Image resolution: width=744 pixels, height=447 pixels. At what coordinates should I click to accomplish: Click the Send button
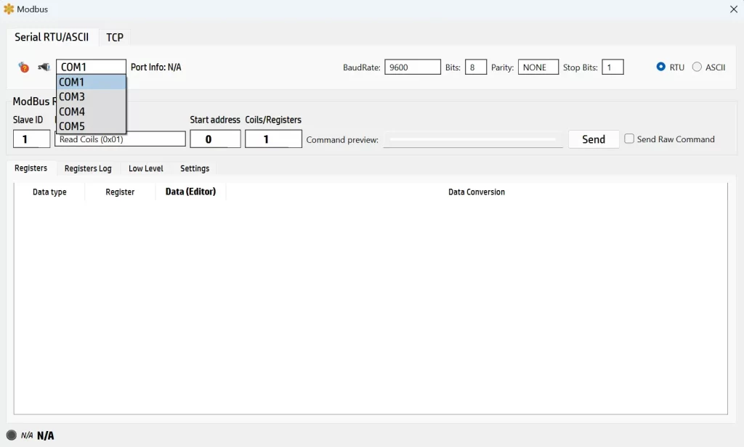pyautogui.click(x=594, y=139)
